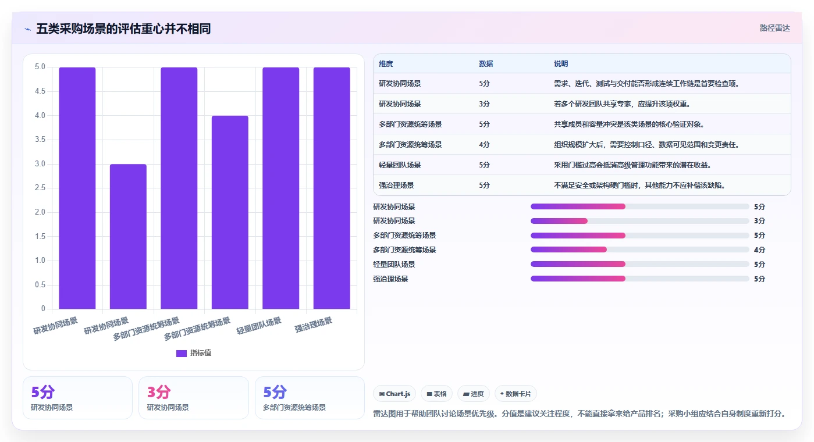The height and width of the screenshot is (442, 814).
Task: Click the 数据 column header
Action: 486,64
